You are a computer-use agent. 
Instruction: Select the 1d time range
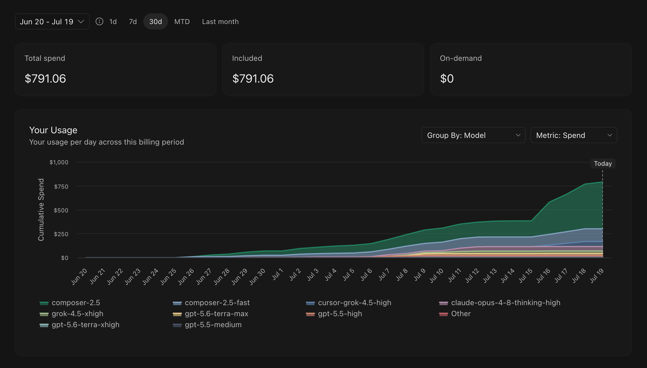tap(113, 21)
